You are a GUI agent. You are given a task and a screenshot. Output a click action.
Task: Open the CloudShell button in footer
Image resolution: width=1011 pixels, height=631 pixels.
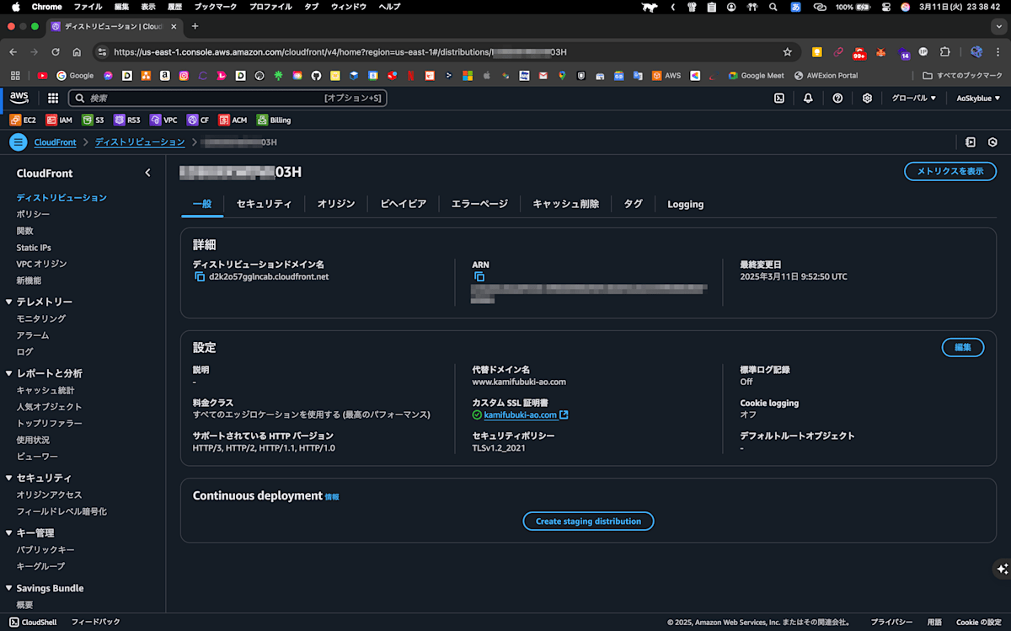(34, 622)
